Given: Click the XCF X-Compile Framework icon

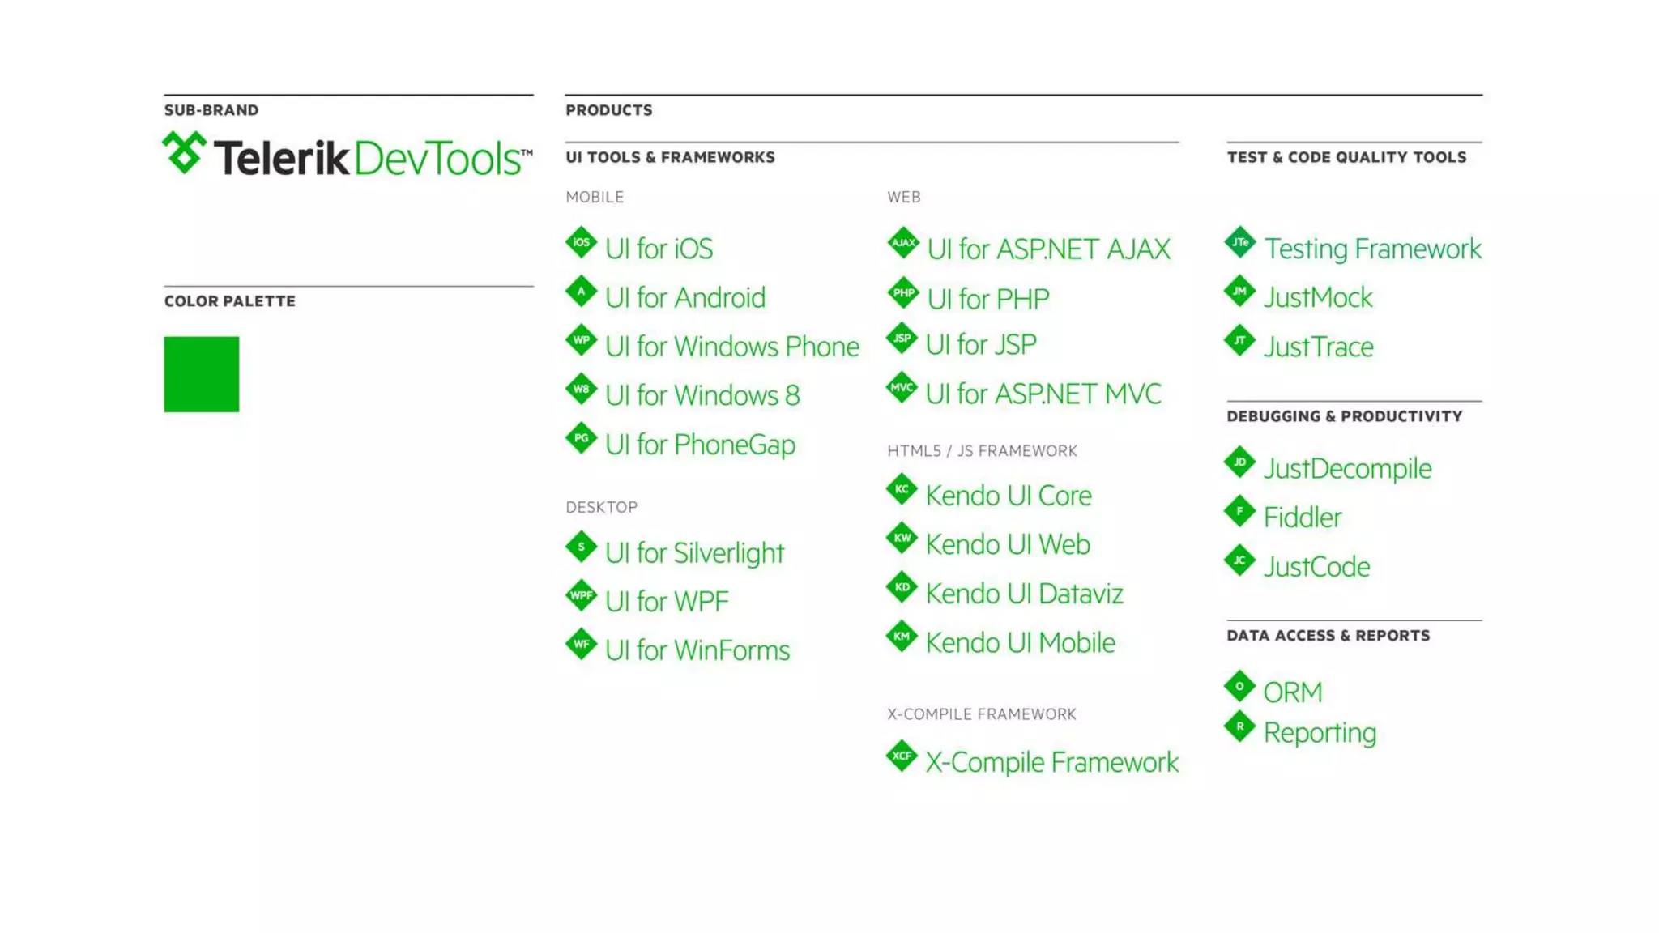Looking at the screenshot, I should 901,756.
